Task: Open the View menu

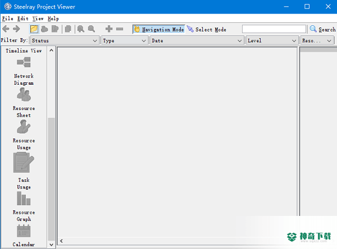Action: click(38, 19)
